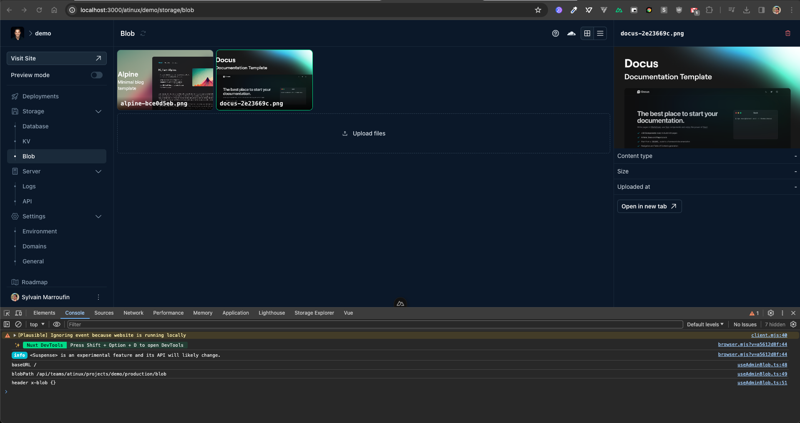The height and width of the screenshot is (423, 800).
Task: Open user menu dots beside Sylvain Marroufin
Action: [98, 297]
